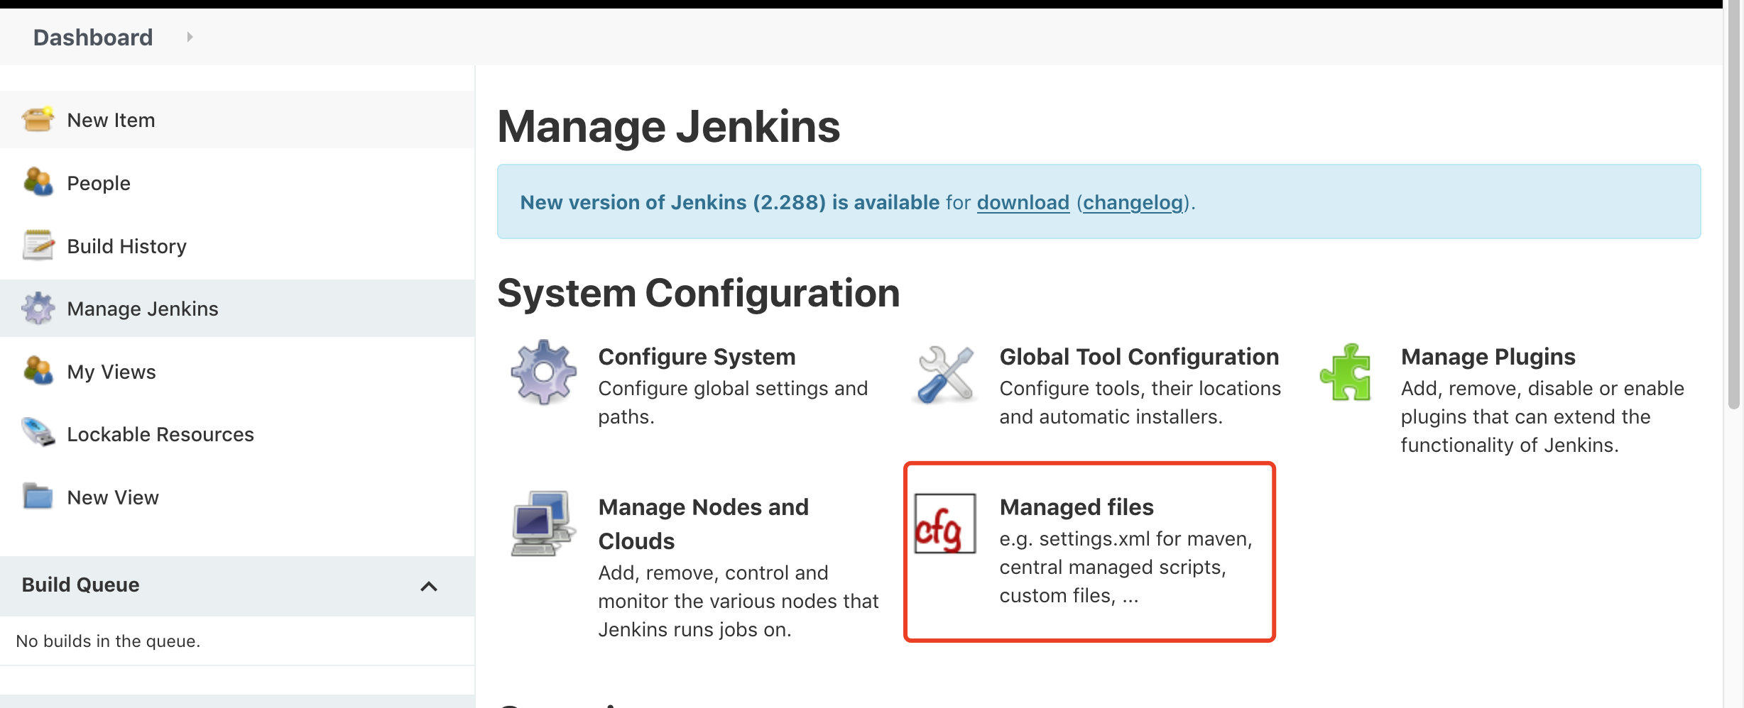Click the My Views sidebar icon
The width and height of the screenshot is (1744, 708).
click(x=38, y=371)
